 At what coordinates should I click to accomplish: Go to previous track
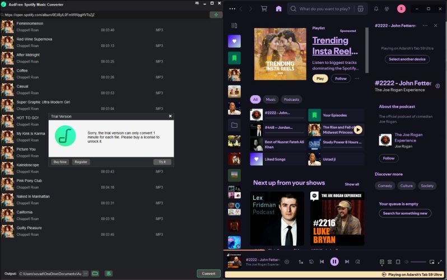pos(322,262)
